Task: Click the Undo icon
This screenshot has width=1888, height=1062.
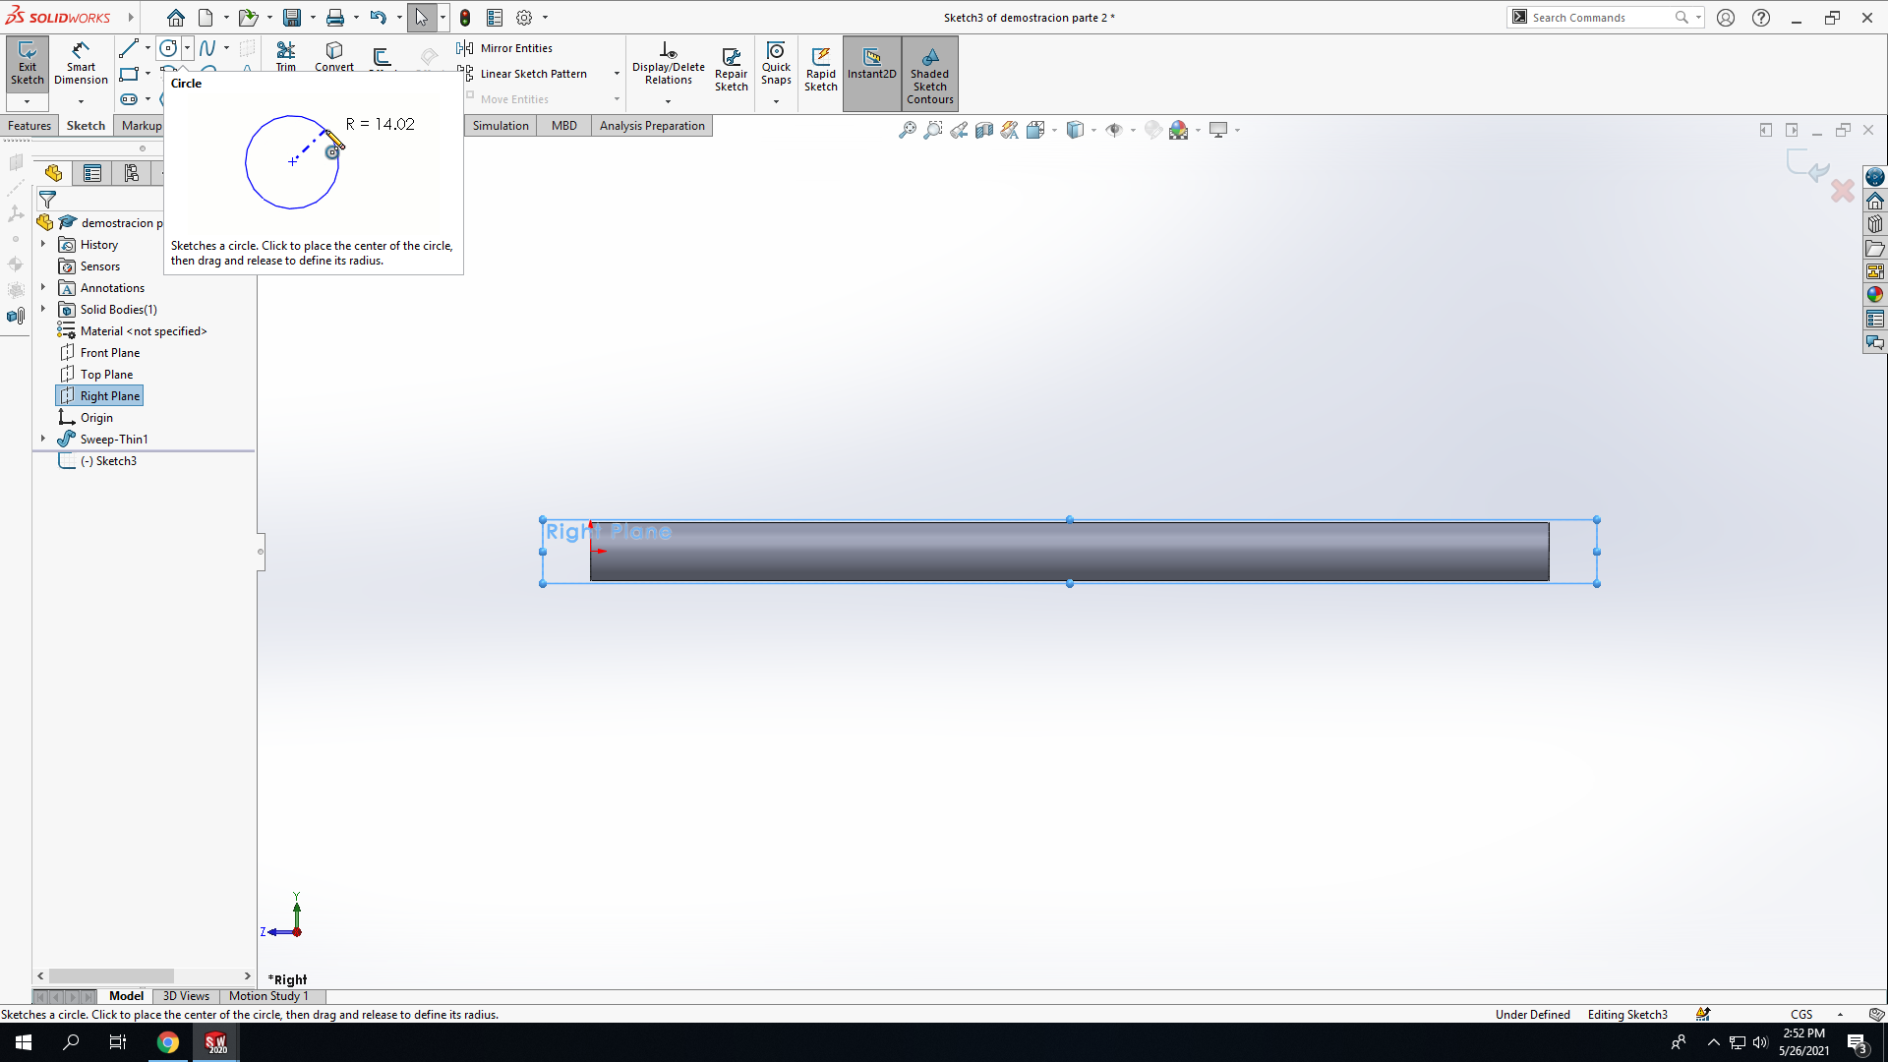Action: click(x=378, y=18)
